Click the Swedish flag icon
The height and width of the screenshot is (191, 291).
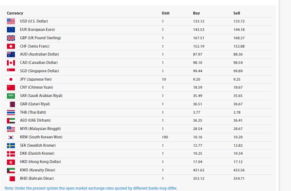click(11, 145)
